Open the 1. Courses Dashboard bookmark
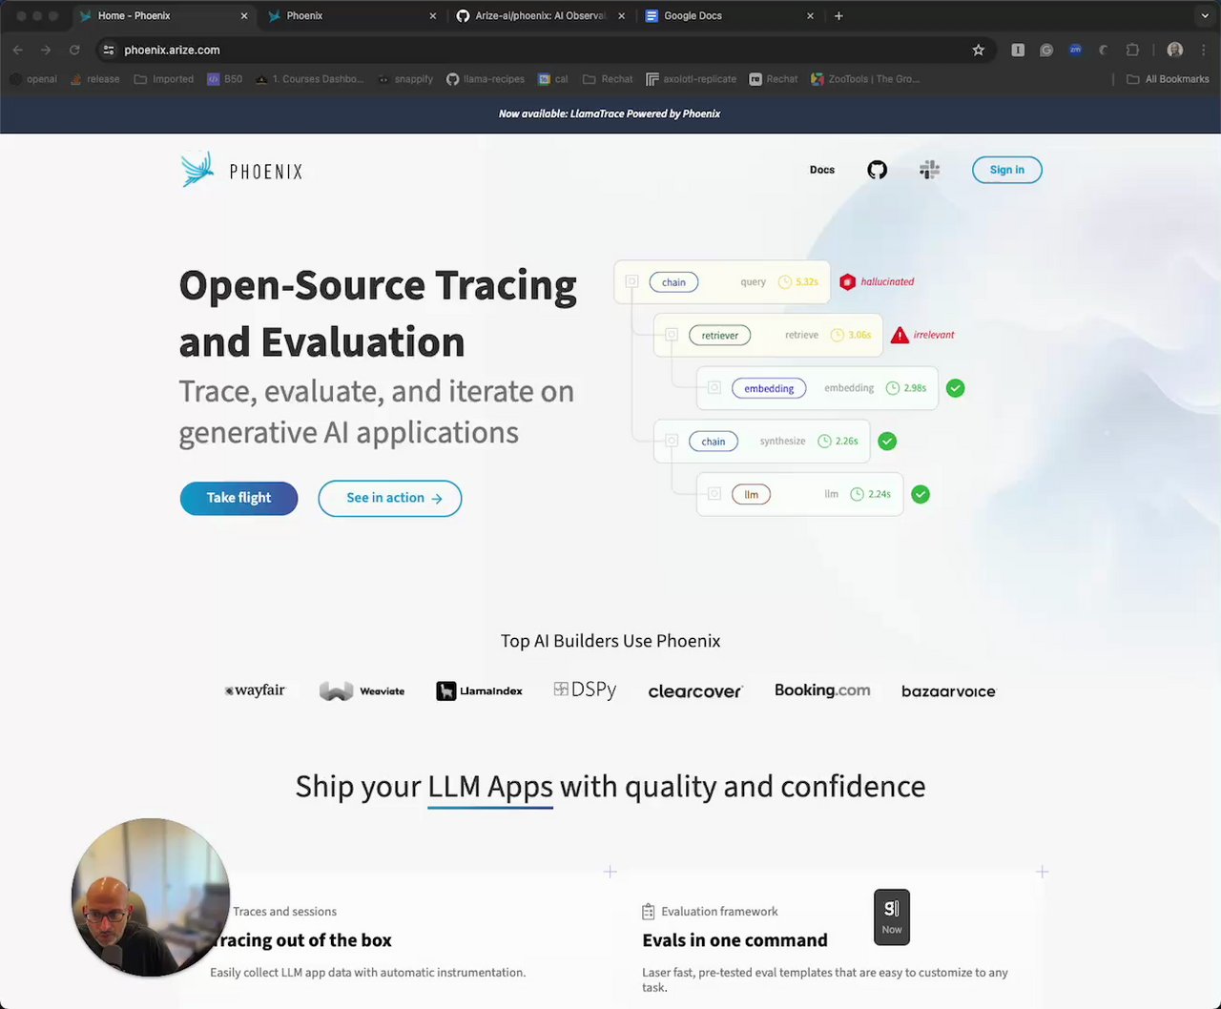The width and height of the screenshot is (1221, 1009). (x=309, y=79)
